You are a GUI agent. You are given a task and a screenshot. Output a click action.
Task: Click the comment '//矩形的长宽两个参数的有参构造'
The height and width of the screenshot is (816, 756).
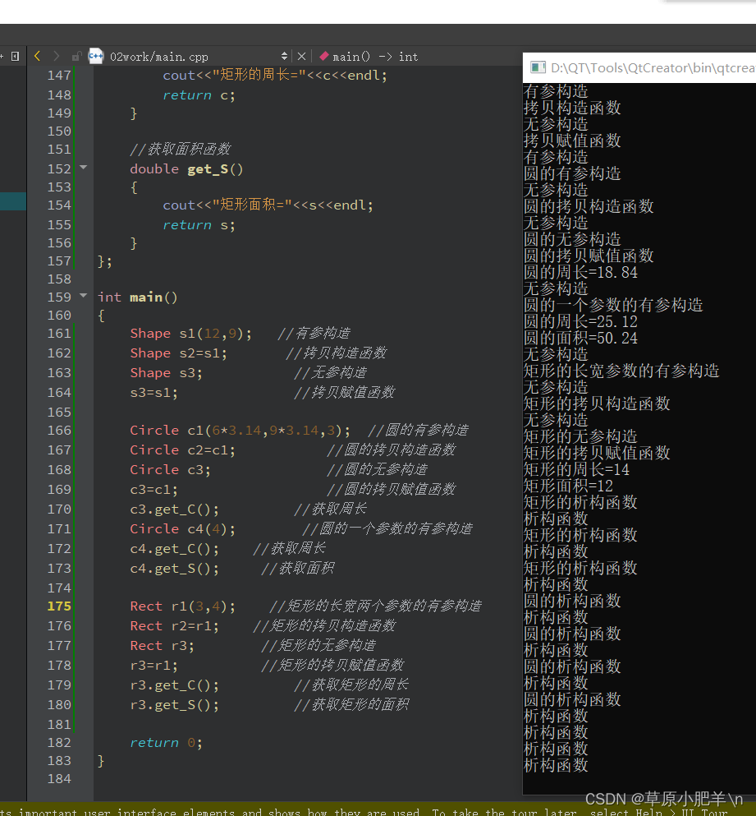[375, 606]
